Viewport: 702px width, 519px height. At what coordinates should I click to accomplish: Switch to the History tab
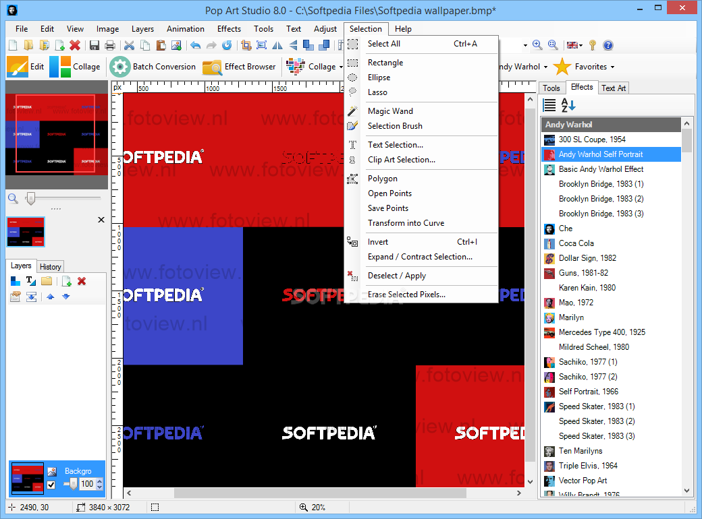[x=51, y=266]
